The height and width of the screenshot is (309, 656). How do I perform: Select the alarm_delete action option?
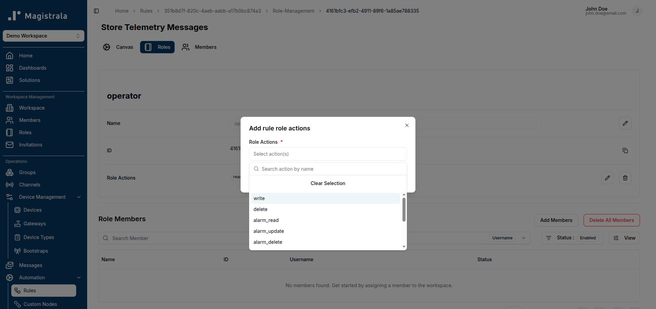[325, 242]
